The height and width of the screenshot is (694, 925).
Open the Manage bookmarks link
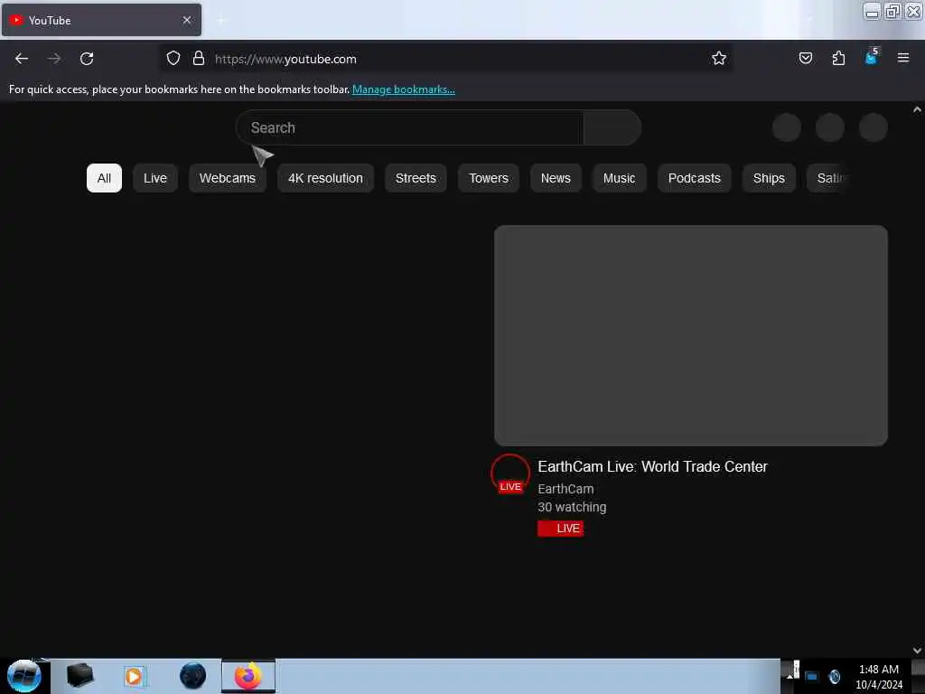[404, 89]
